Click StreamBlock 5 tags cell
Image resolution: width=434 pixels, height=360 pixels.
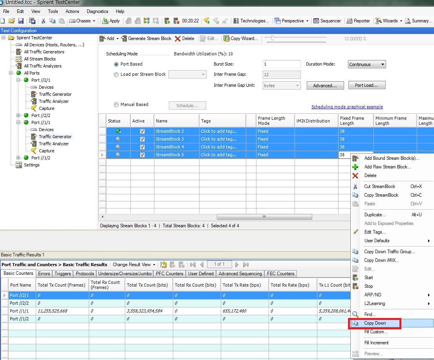tap(222, 155)
